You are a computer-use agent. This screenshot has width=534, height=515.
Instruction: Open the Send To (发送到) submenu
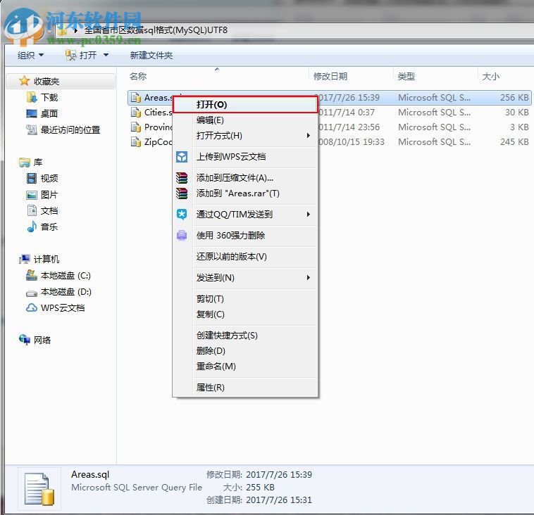pos(245,278)
